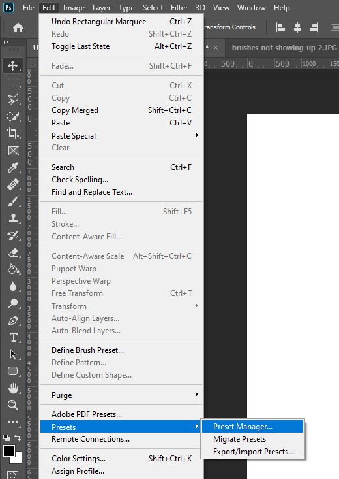
Task: Select the Frame tool
Action: (13, 150)
